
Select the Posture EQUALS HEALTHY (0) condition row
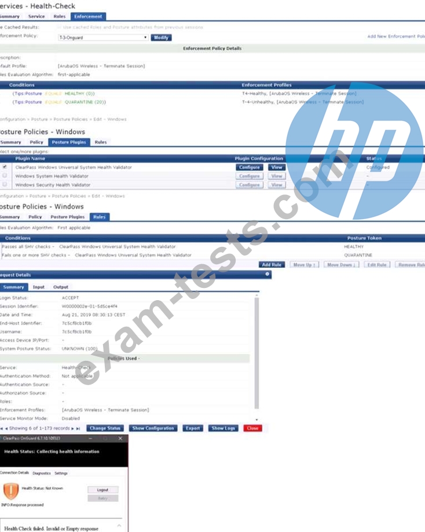pos(54,94)
